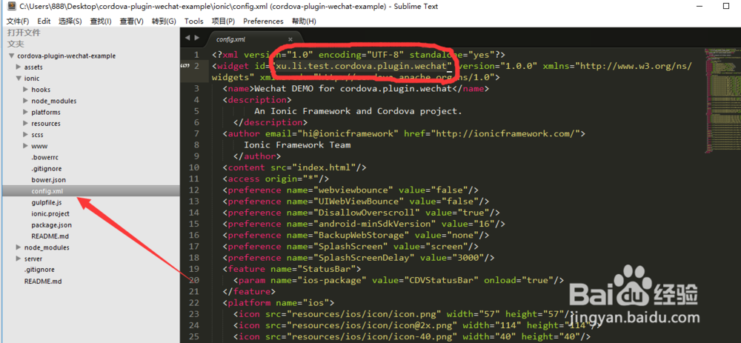Screen dimensions: 741x343
Task: Open the 转到(G) menu
Action: pos(164,21)
